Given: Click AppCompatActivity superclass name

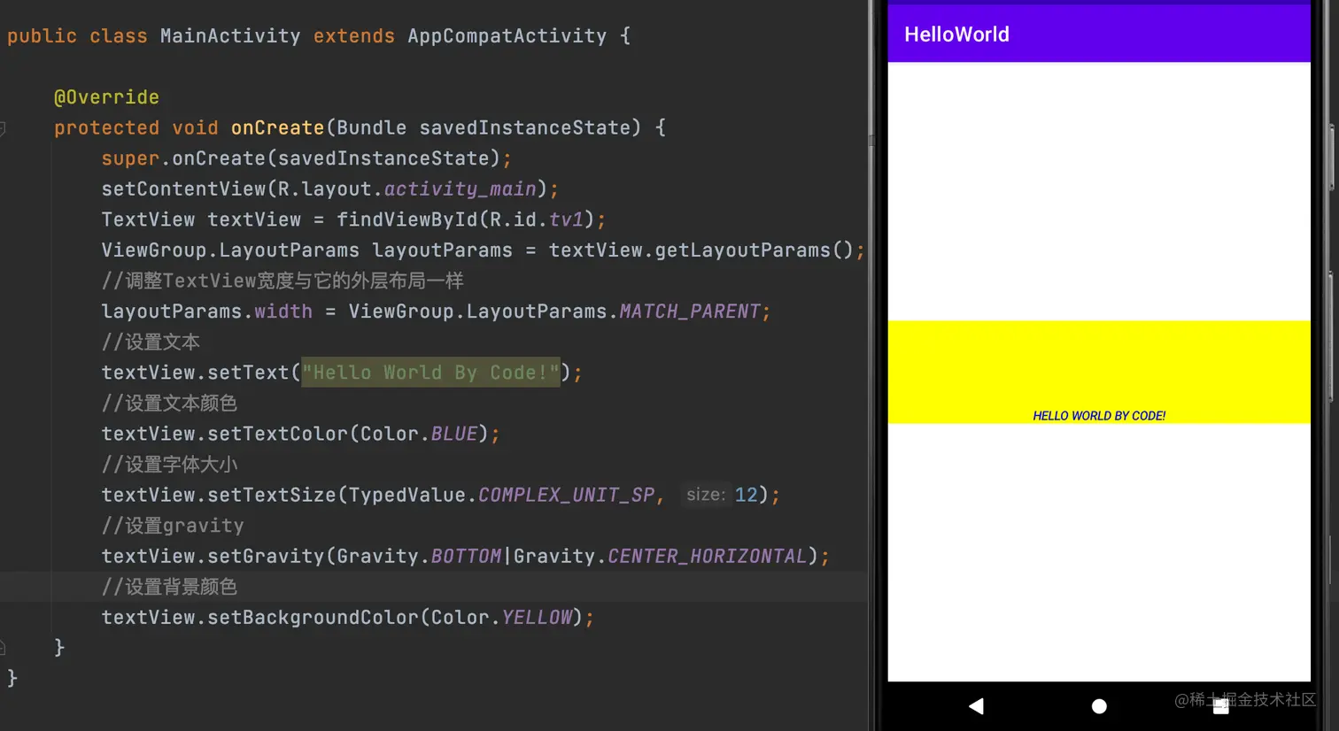Looking at the screenshot, I should click(x=507, y=36).
